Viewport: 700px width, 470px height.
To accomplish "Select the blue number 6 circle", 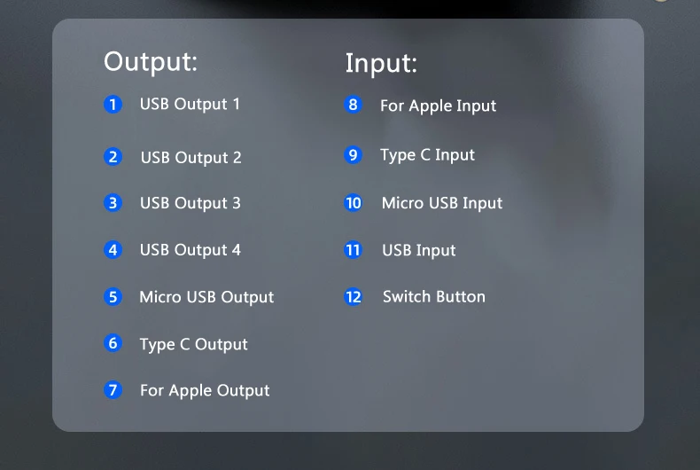I will [113, 343].
